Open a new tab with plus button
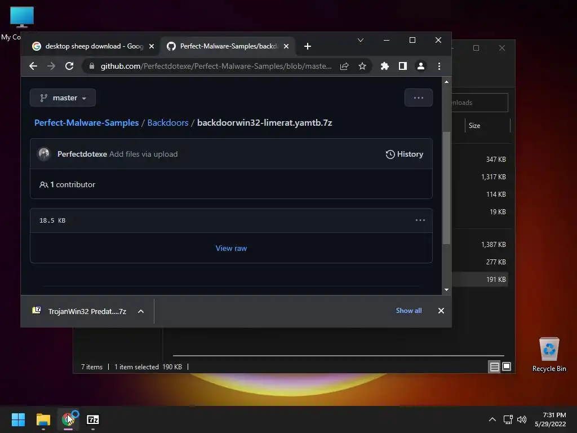This screenshot has height=433, width=577. (x=308, y=46)
